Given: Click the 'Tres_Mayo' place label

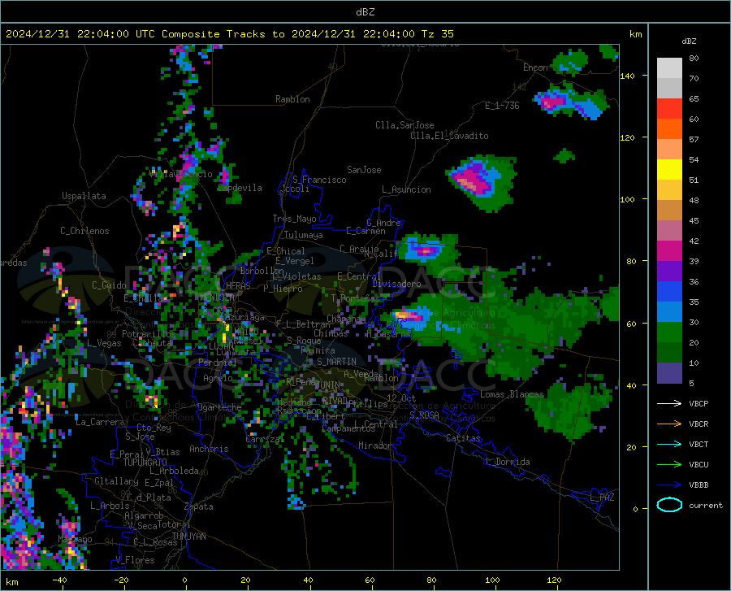Looking at the screenshot, I should (294, 219).
